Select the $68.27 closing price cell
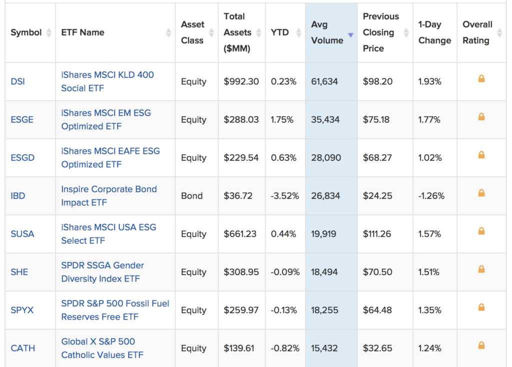 tap(385, 158)
